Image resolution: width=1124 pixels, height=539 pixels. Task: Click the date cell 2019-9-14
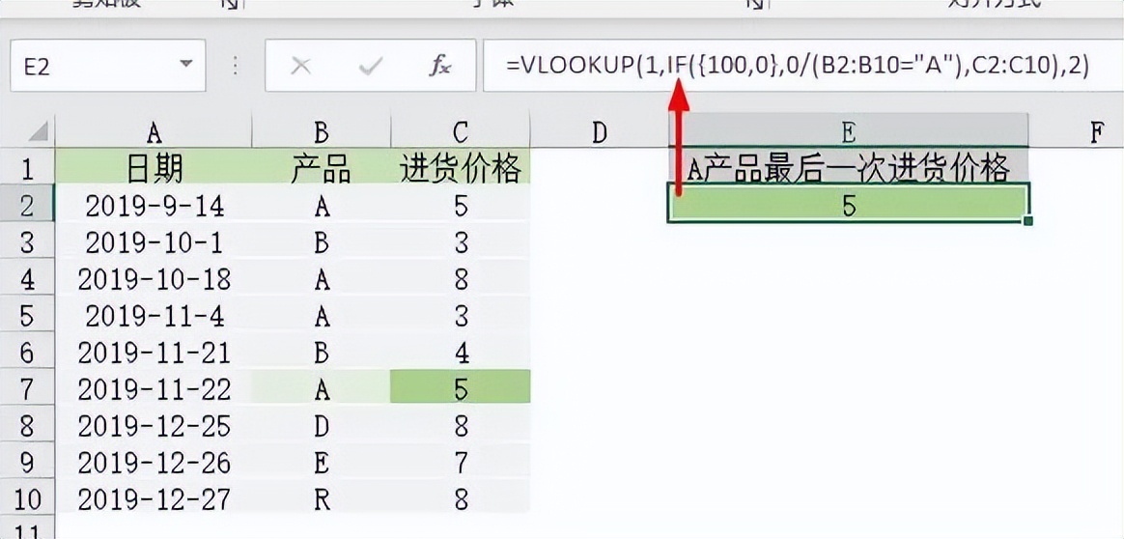[x=154, y=206]
